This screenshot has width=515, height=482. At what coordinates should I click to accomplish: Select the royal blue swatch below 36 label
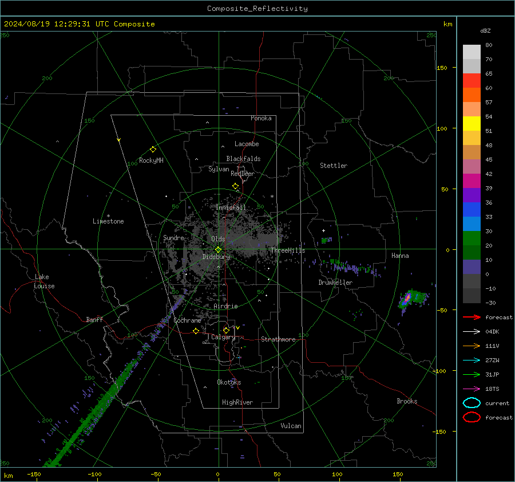coord(472,209)
